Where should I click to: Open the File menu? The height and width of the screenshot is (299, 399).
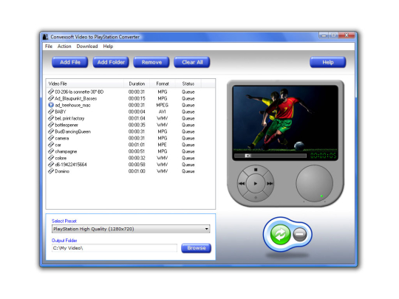click(49, 47)
